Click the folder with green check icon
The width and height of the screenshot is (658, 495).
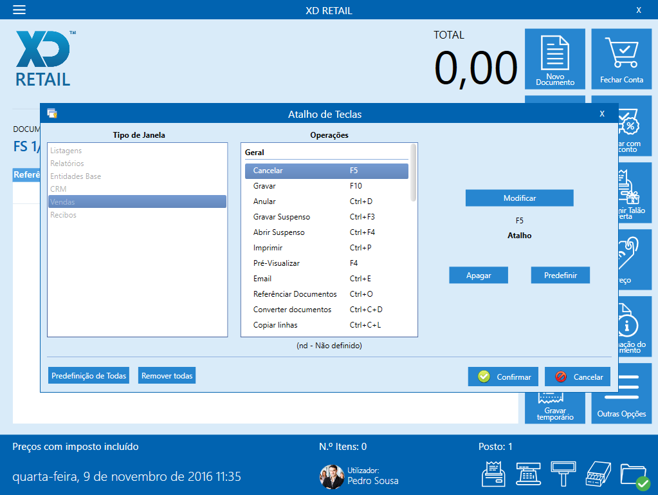point(634,476)
